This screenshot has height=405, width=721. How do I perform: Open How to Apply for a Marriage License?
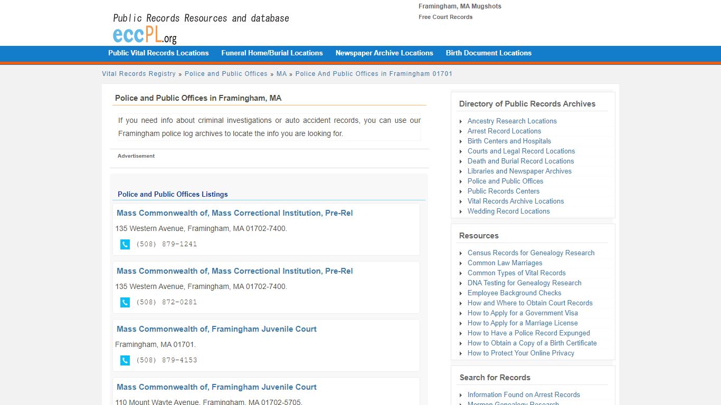(523, 323)
